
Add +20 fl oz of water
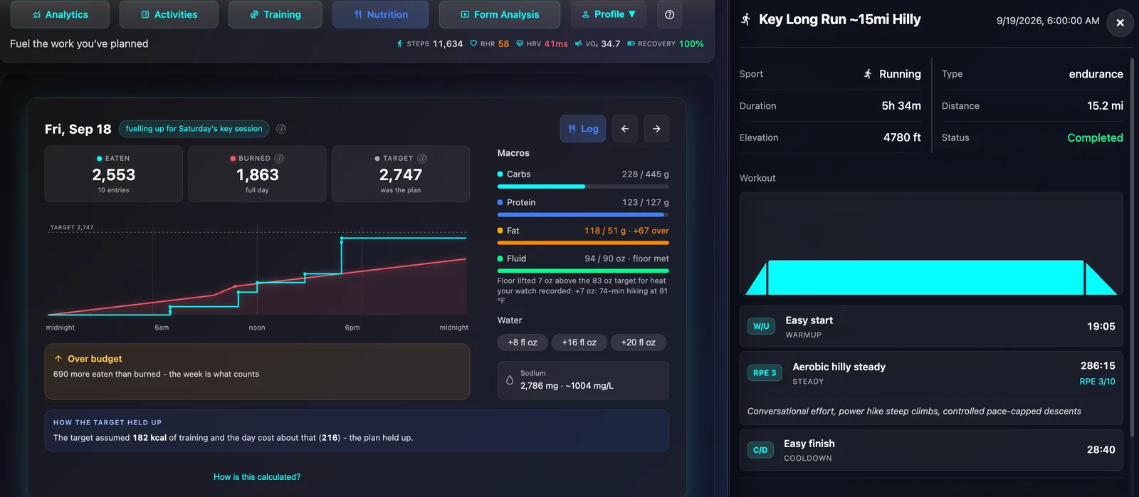639,342
